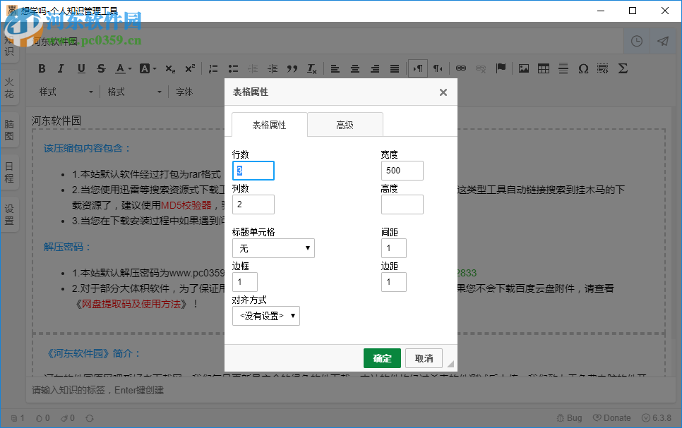
Task: Click the paper plane send icon top right
Action: pos(662,41)
